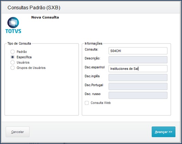Focus the Dsc.inglês input field
Viewport: 182px width, 144px height.
138,77
